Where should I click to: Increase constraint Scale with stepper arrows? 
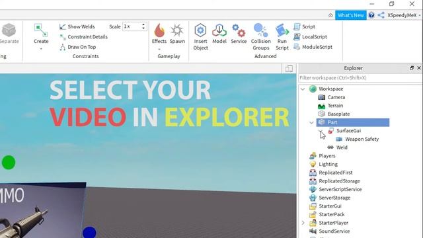[x=143, y=24]
